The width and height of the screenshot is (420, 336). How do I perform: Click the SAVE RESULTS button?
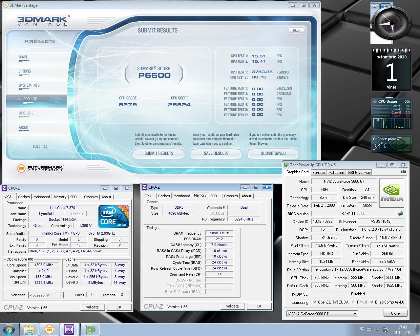(x=216, y=153)
